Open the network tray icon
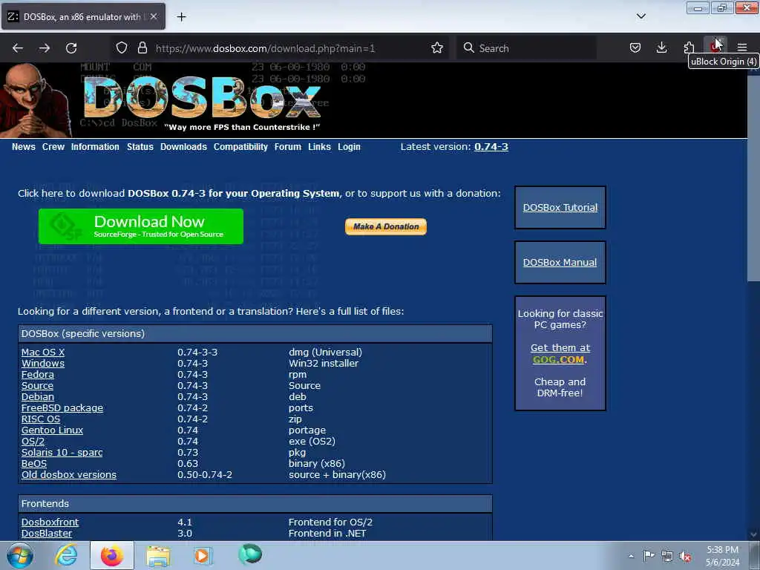This screenshot has height=570, width=760. (x=667, y=557)
